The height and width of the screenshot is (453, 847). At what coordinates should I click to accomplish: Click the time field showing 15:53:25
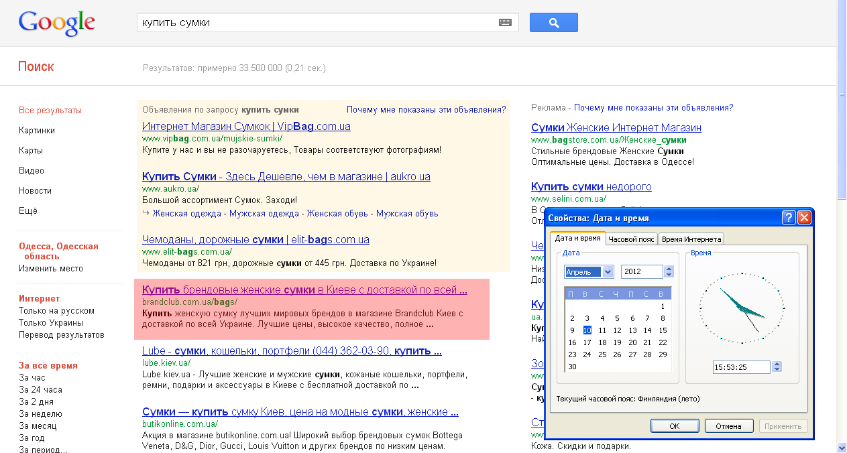pos(742,367)
